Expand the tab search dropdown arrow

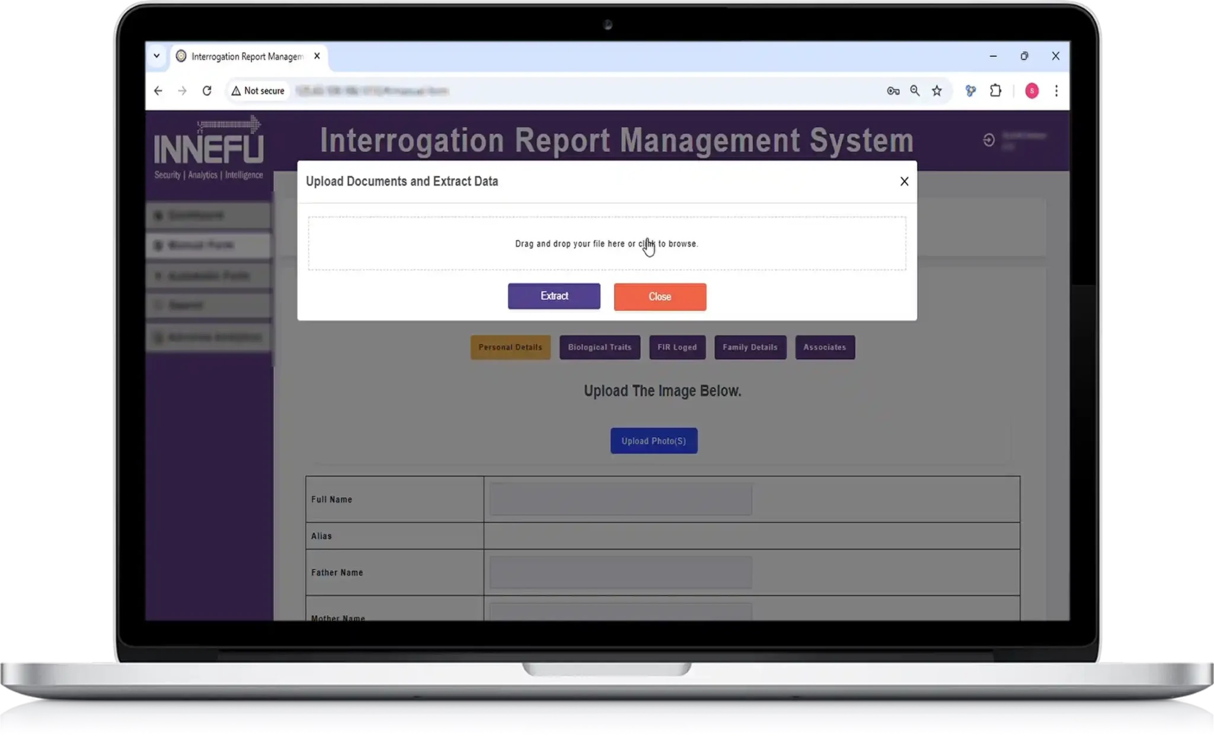tap(156, 56)
